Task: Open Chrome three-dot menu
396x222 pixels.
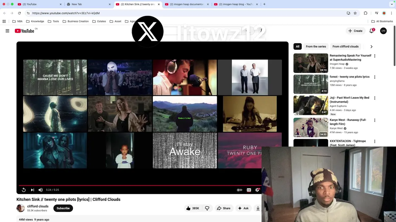Action: coord(391,13)
